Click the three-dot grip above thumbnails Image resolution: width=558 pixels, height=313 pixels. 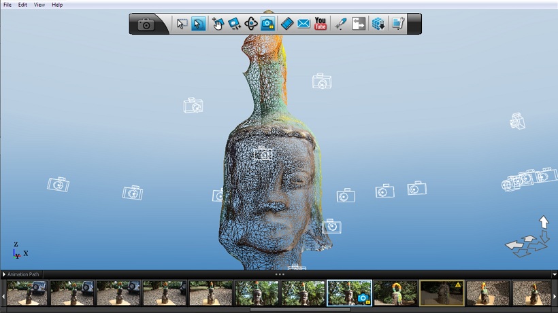pyautogui.click(x=280, y=274)
